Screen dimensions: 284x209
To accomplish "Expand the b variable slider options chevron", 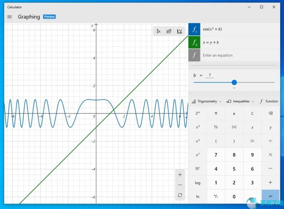I will [x=234, y=88].
